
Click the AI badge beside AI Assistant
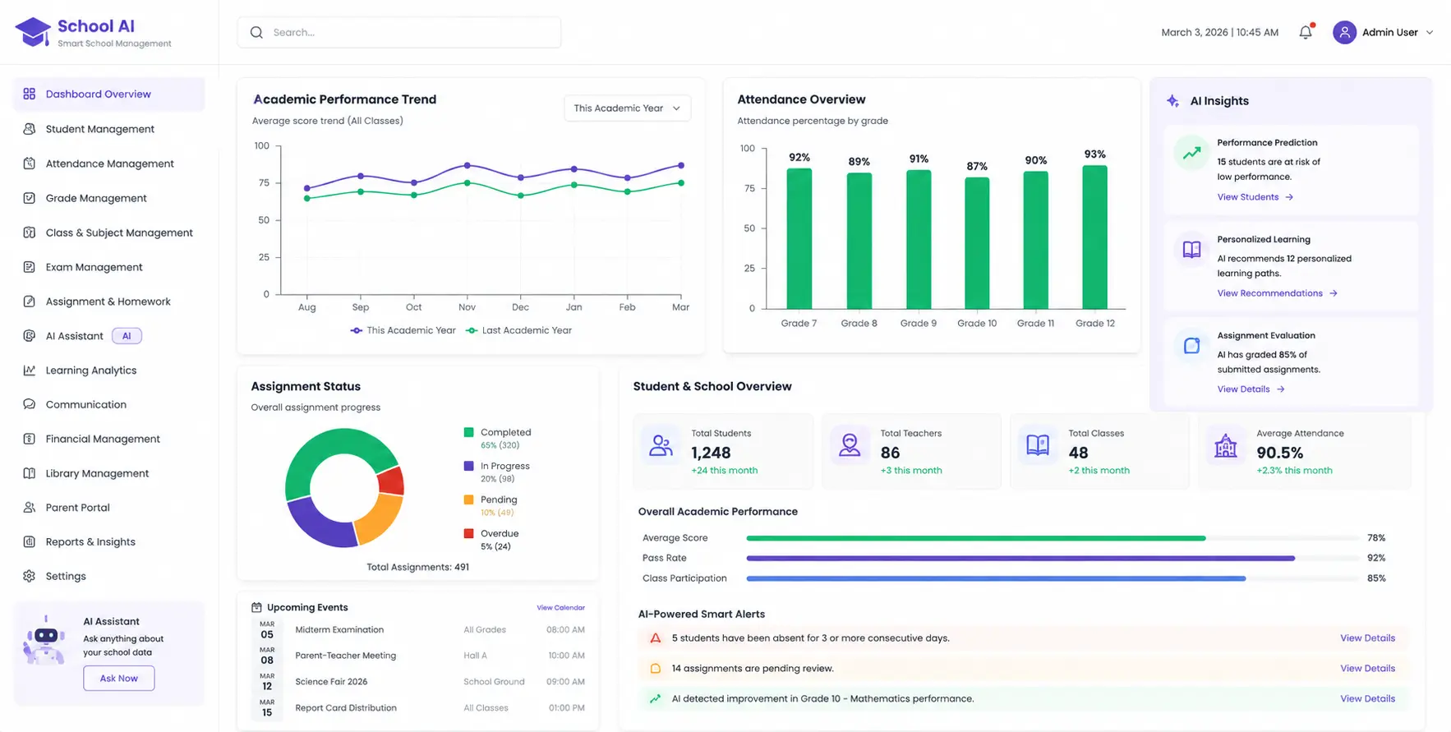tap(127, 336)
